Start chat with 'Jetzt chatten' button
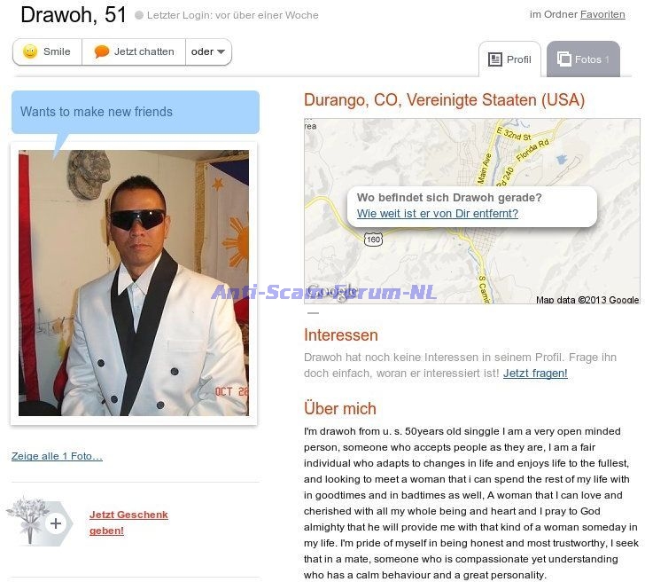The height and width of the screenshot is (582, 645). coord(134,51)
